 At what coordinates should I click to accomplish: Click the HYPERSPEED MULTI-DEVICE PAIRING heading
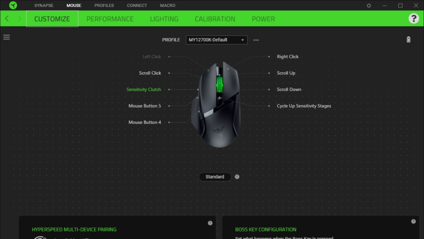74,229
